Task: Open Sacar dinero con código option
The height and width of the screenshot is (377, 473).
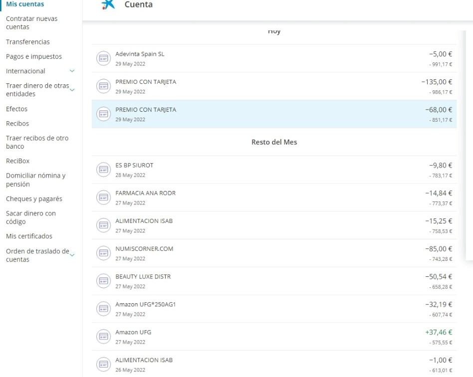Action: click(31, 217)
